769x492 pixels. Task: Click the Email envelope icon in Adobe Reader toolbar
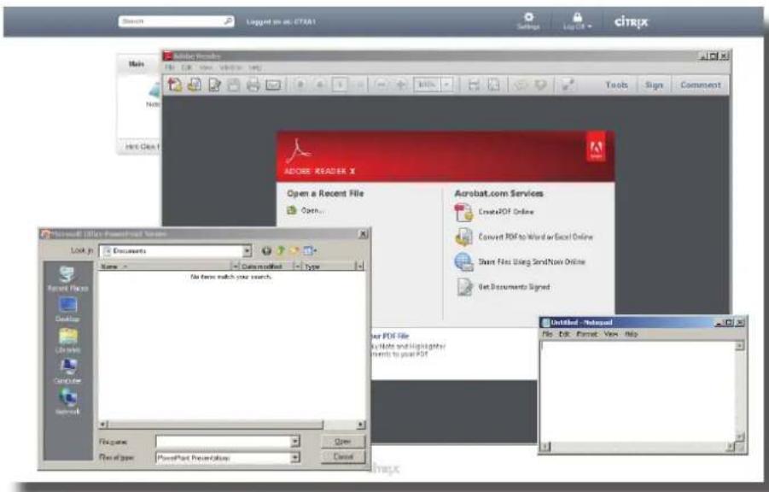click(x=272, y=85)
